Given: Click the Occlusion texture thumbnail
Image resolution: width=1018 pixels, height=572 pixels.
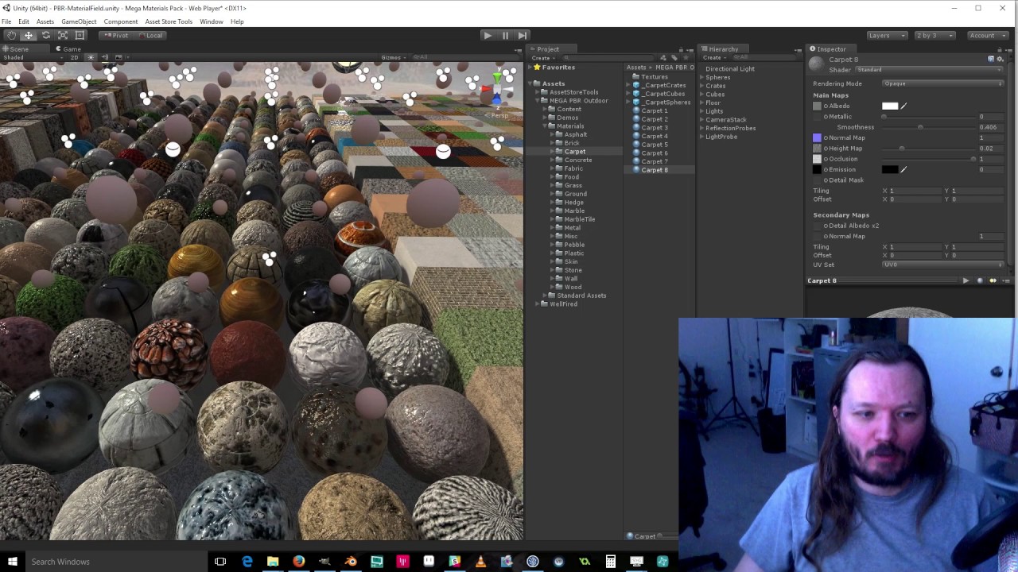Looking at the screenshot, I should click(x=817, y=159).
